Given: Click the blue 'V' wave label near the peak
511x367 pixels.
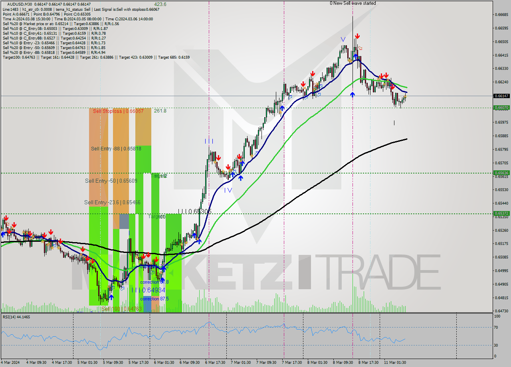Looking at the screenshot, I should [x=343, y=39].
